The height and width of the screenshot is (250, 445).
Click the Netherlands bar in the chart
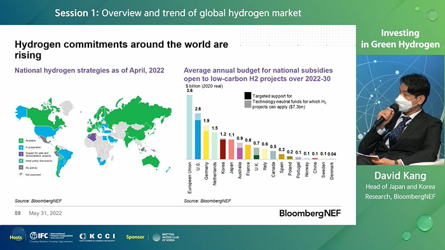pos(215,146)
